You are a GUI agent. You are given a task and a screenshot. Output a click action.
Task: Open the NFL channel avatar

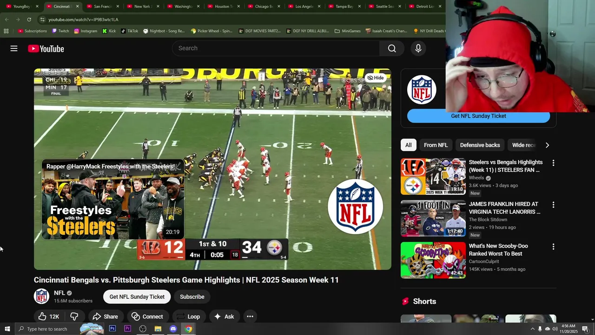coord(41,296)
